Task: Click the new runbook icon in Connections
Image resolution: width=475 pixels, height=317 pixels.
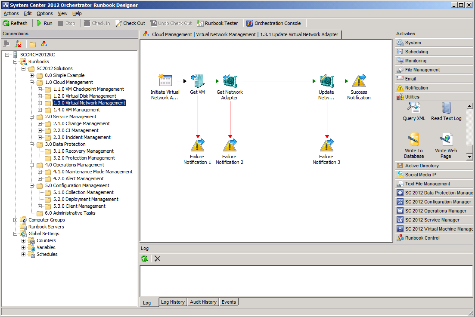Action: (x=44, y=44)
